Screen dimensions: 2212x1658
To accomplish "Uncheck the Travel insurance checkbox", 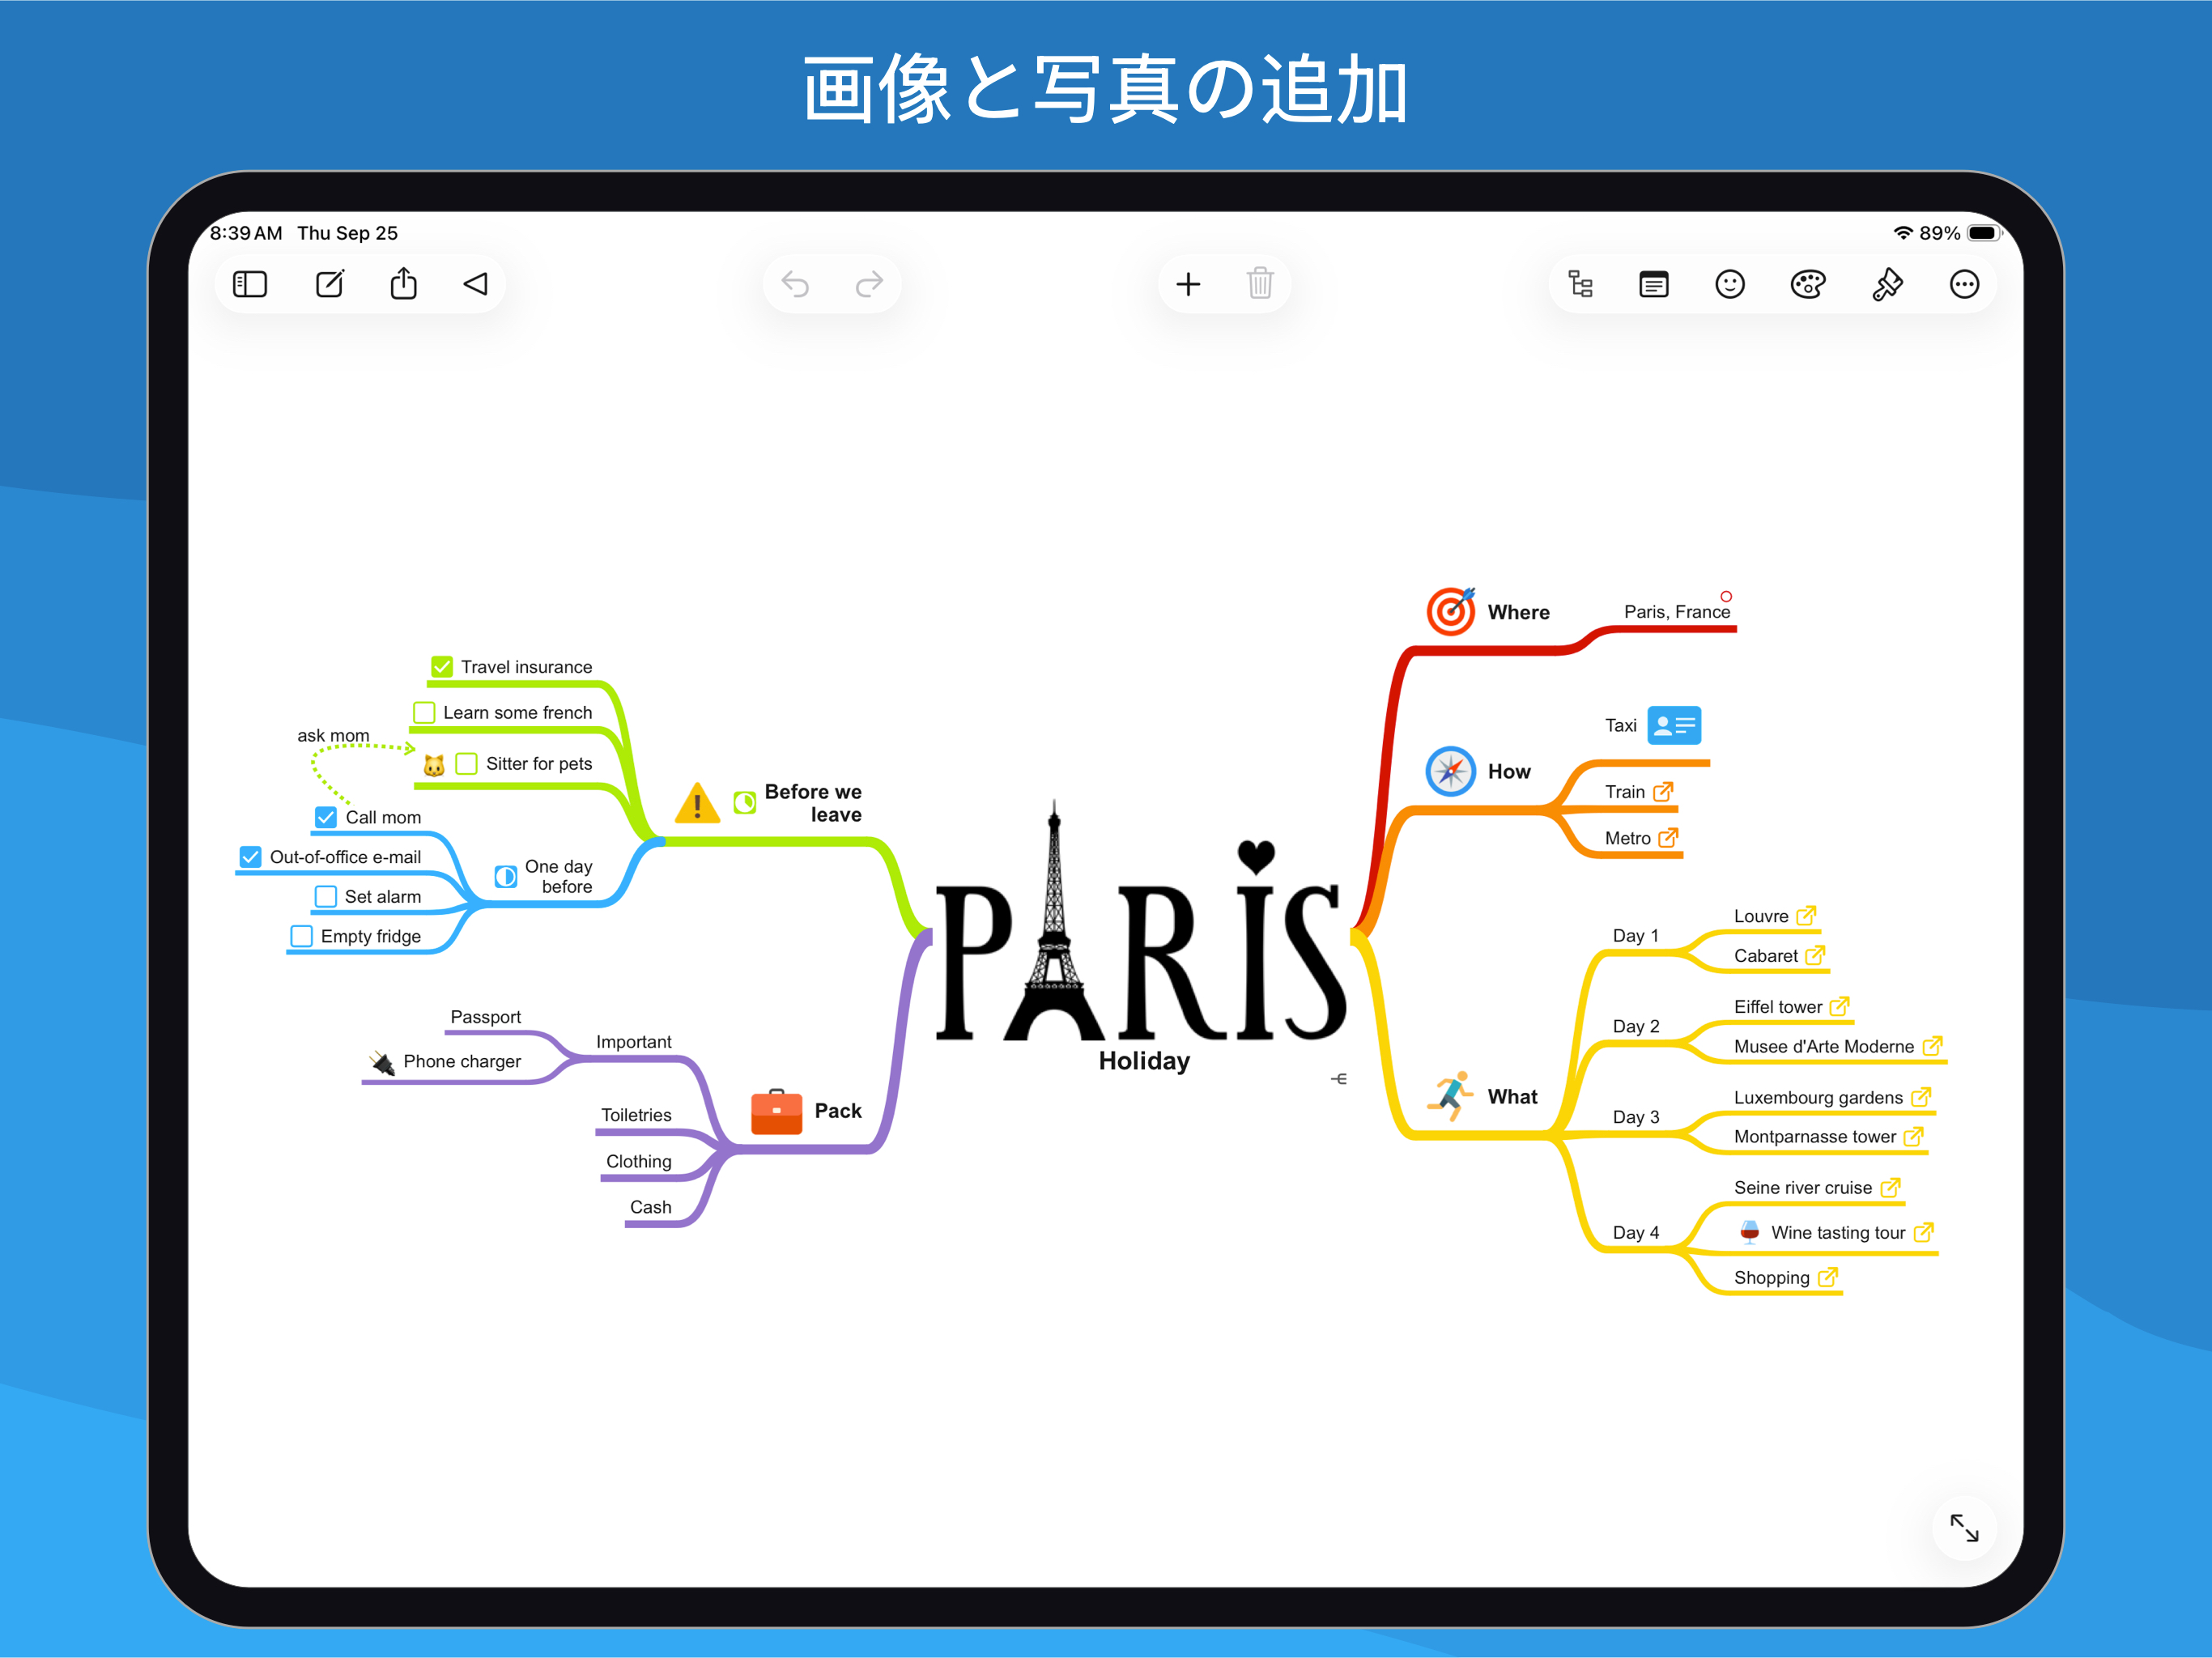I will coord(441,667).
